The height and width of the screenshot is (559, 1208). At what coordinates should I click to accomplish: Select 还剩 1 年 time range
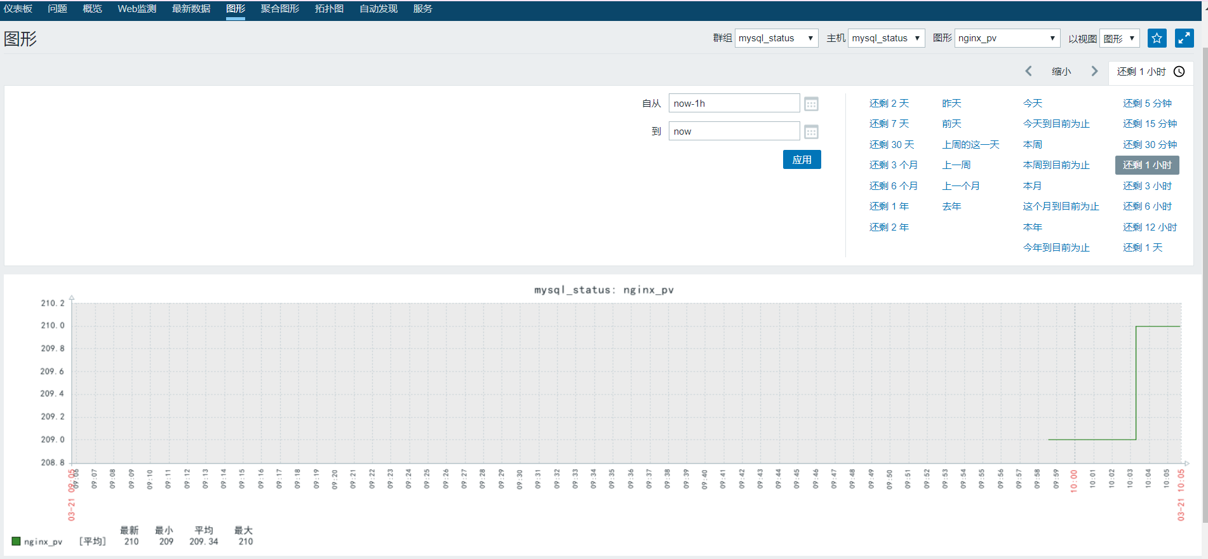[x=889, y=206]
